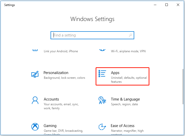185x136 pixels.
Task: Click the partially visible Network globe icon
Action: click(102, 50)
